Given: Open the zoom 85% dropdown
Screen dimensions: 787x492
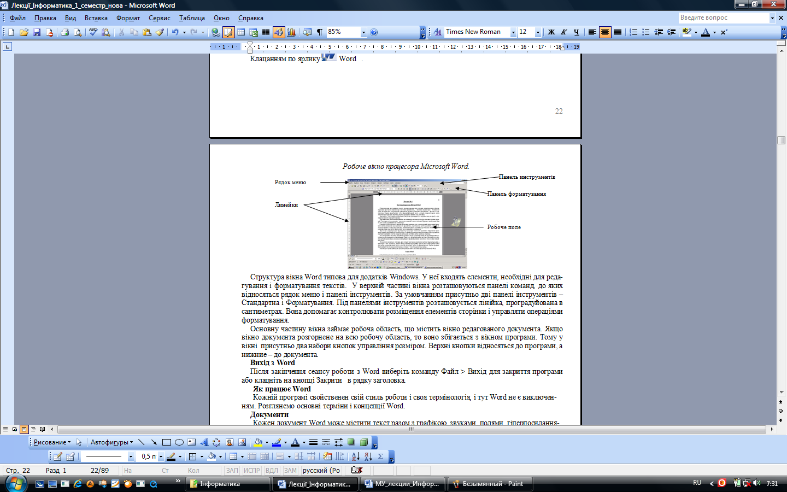Looking at the screenshot, I should pos(363,32).
